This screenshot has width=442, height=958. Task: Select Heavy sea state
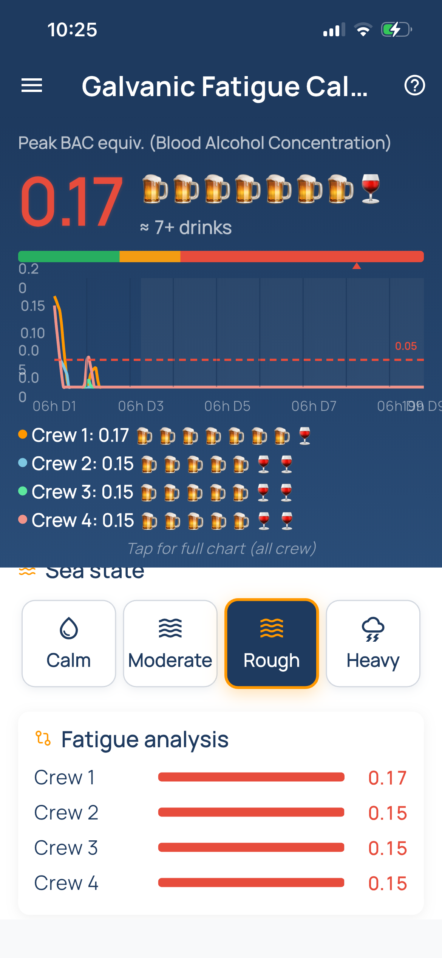pyautogui.click(x=373, y=643)
